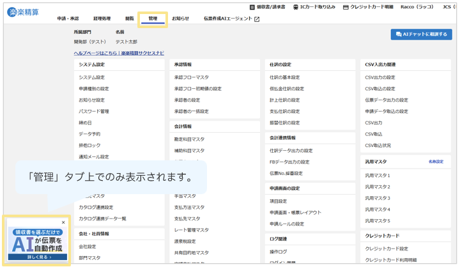Viewport: 460px width, 267px height.
Task: Open レート管理マスタ
Action: click(x=191, y=230)
